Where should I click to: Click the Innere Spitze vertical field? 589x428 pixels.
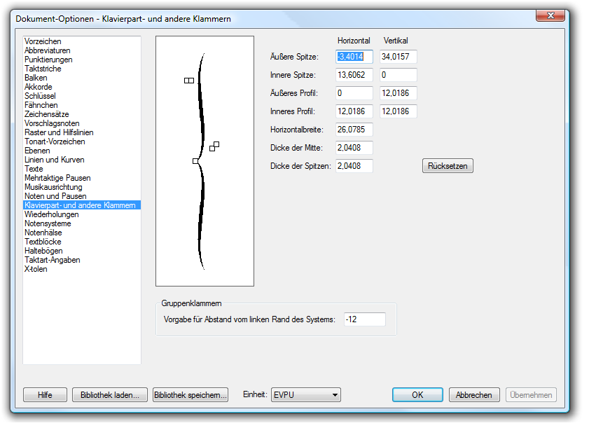click(399, 75)
